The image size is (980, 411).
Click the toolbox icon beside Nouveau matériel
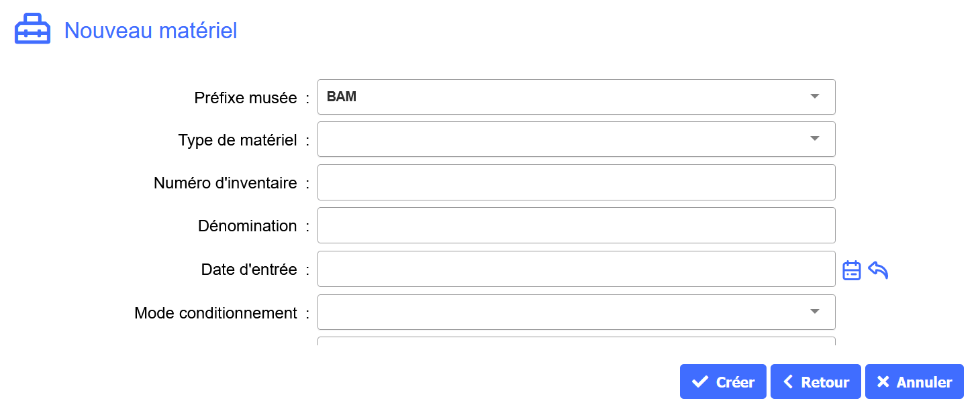[33, 30]
